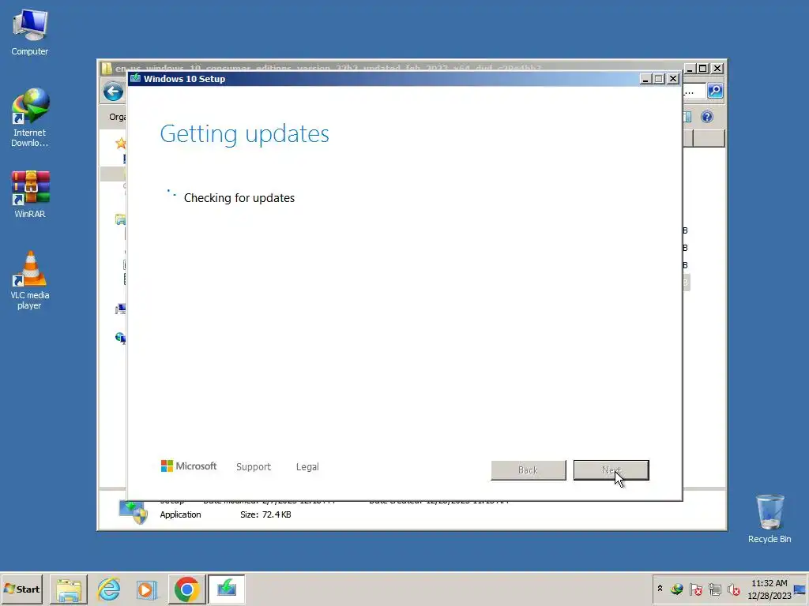Click the network tray icon
Image resolution: width=809 pixels, height=606 pixels.
point(714,589)
